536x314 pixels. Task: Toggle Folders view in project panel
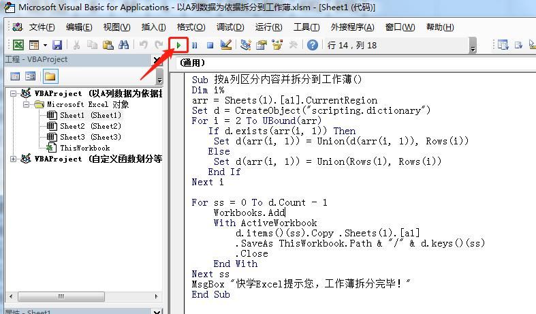[50, 76]
